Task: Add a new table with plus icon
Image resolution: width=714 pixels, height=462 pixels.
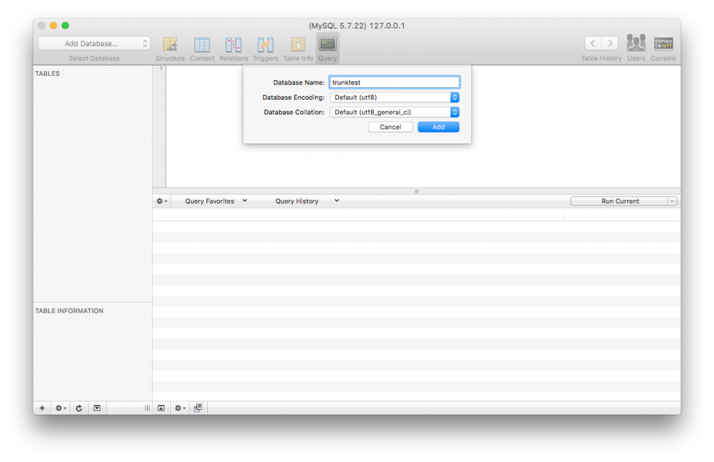Action: point(42,408)
